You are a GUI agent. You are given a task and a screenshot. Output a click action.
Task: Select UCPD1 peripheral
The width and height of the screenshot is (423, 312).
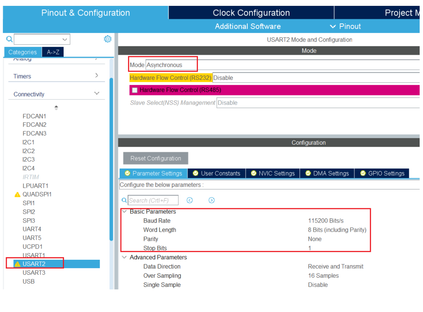(32, 247)
